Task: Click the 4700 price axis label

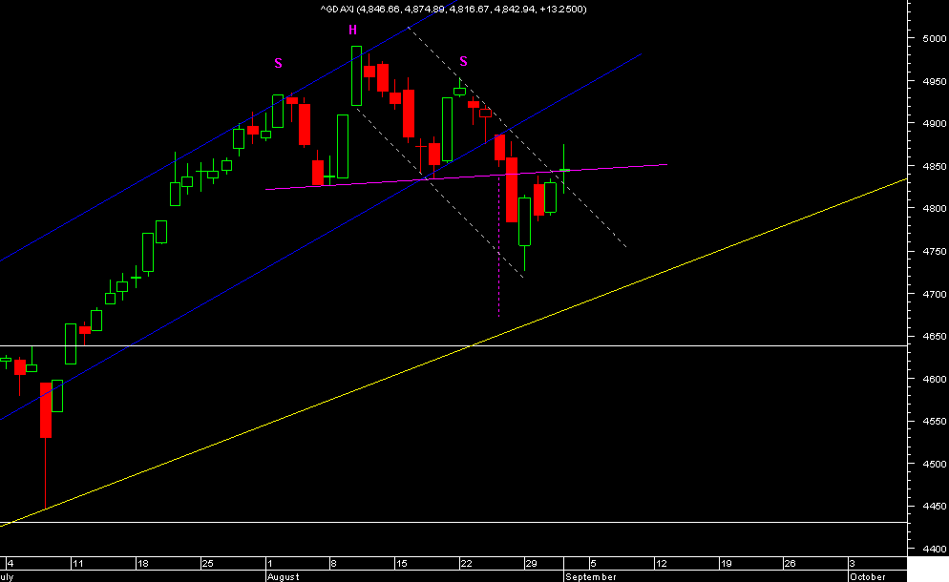Action: (935, 294)
